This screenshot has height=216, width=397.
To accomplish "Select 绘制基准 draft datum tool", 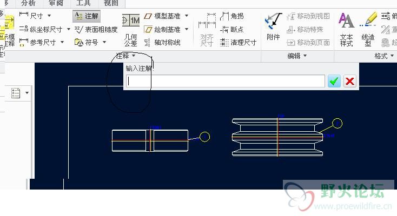I will point(162,29).
